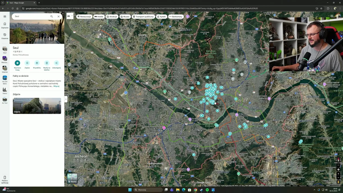The width and height of the screenshot is (343, 193).
Task: Zoom in with the plus button
Action: (x=338, y=174)
